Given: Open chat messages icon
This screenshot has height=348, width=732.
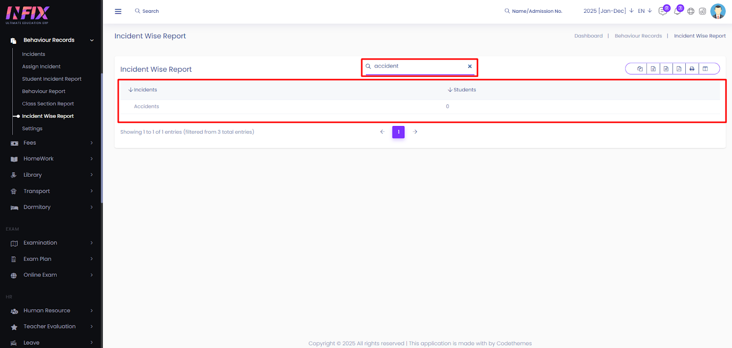Looking at the screenshot, I should coord(663,11).
